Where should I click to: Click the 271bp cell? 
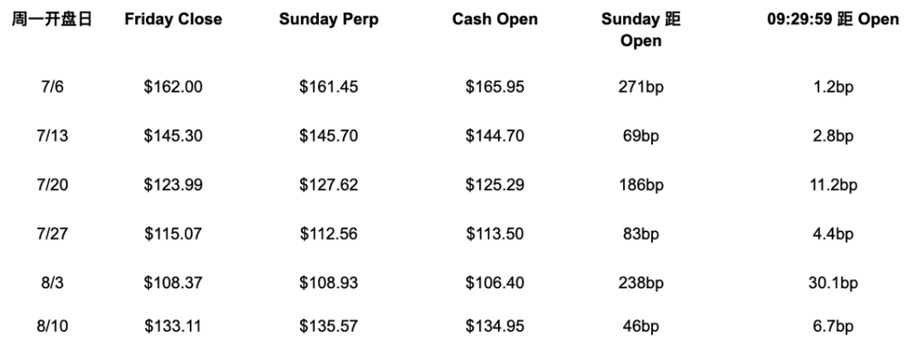[x=640, y=87]
